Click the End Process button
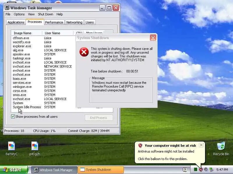The height and width of the screenshot is (174, 233). coord(98,118)
